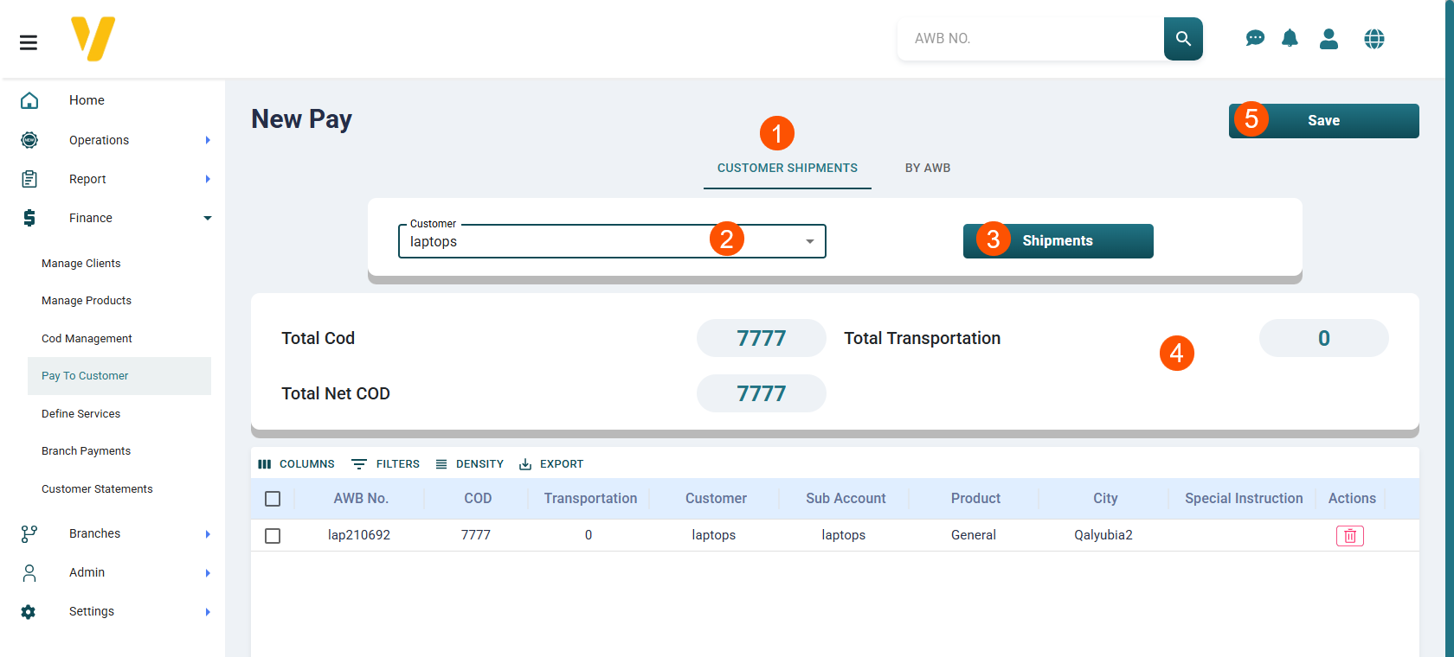The width and height of the screenshot is (1454, 657).
Task: Click into the AWB NO. search field
Action: tap(1030, 39)
